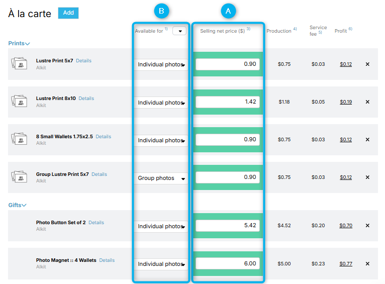Click production cost $1.18 for Lustre Print 8x10
The height and width of the screenshot is (284, 385).
284,102
